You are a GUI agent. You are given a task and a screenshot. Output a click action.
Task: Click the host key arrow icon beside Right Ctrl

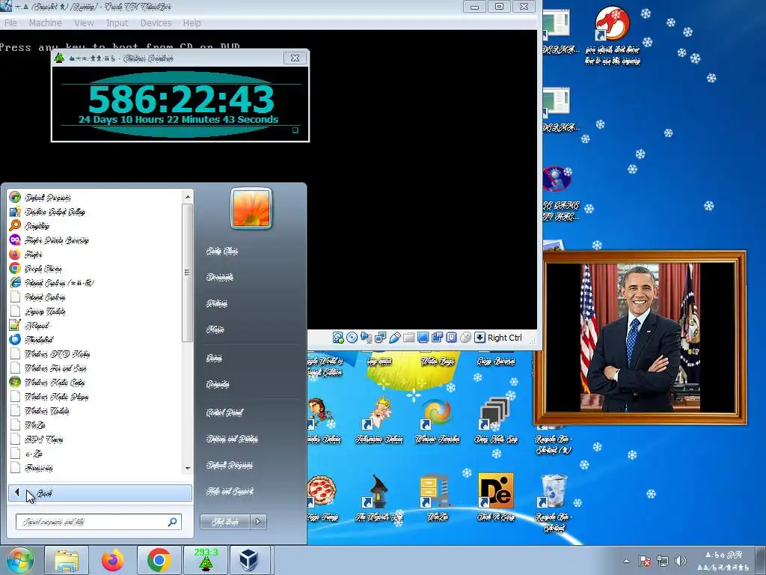[x=479, y=338]
